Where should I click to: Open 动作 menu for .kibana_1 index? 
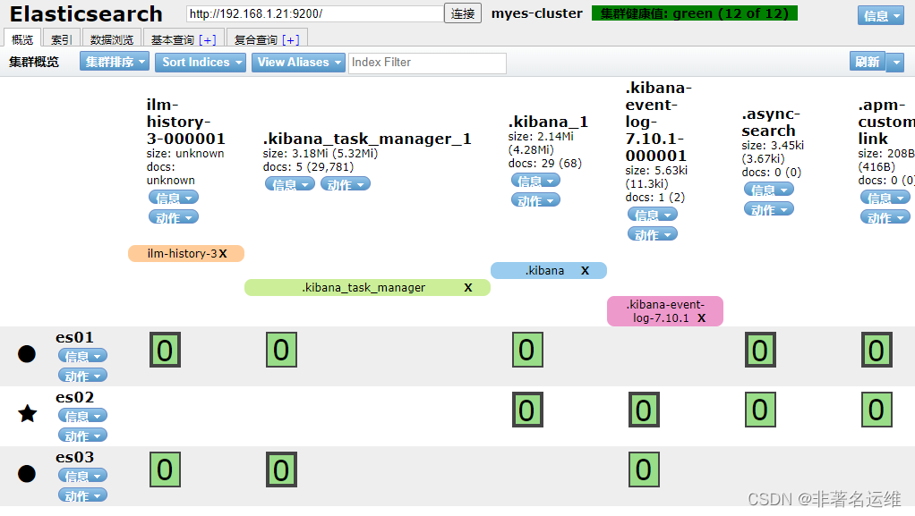(535, 200)
